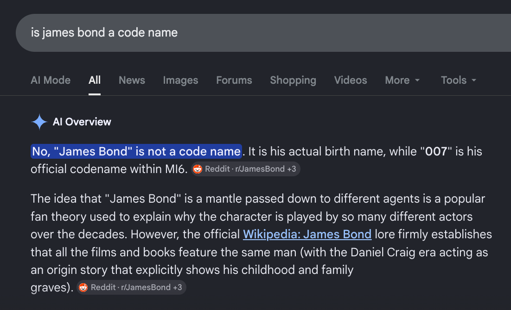Switch to the AI Mode tab
511x310 pixels.
point(51,81)
